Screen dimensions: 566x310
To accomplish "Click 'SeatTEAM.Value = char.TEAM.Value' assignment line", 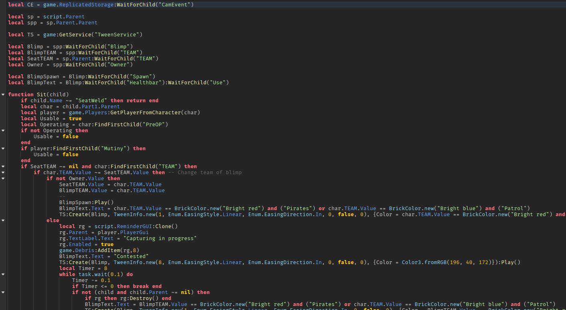I will 110,185.
